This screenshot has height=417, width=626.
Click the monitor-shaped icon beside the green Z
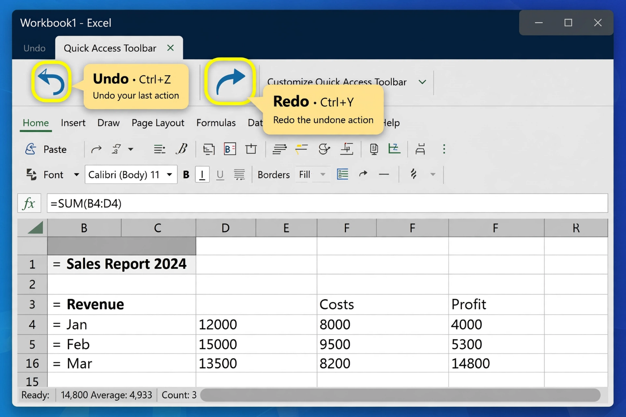(x=374, y=149)
